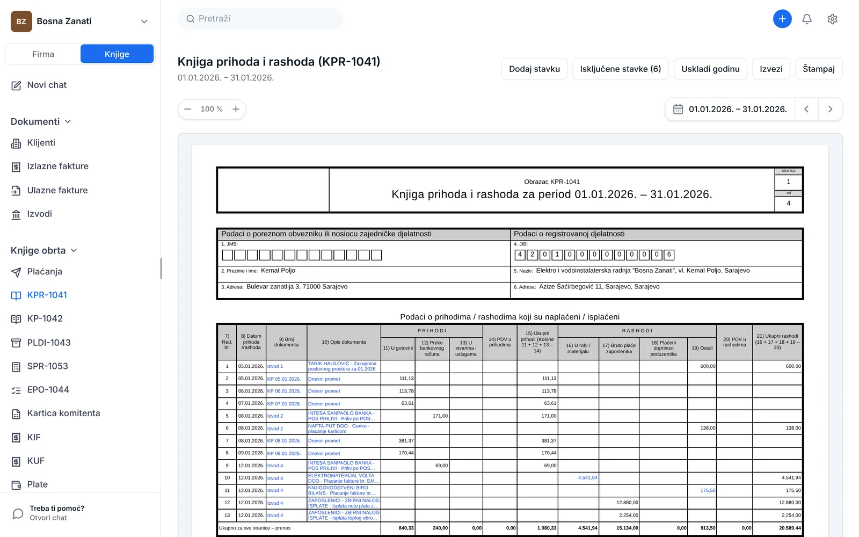Click Dodaj stavku button
859x537 pixels.
tap(534, 69)
